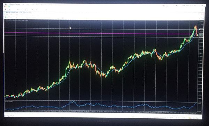Click the VMware full screen icon at the toolbar's right end
The width and height of the screenshot is (209, 126).
tap(202, 10)
